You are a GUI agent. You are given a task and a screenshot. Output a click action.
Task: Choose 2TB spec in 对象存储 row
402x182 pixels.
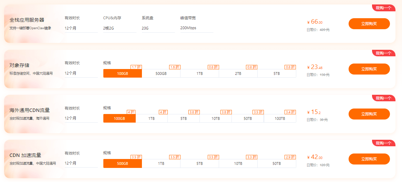(238, 73)
